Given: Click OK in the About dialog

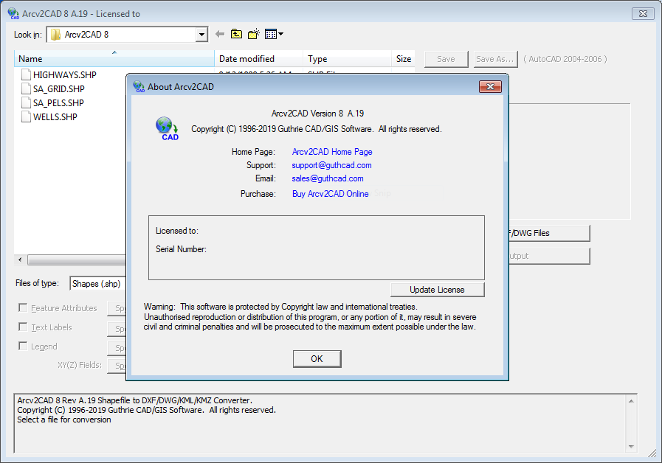Looking at the screenshot, I should pos(317,359).
